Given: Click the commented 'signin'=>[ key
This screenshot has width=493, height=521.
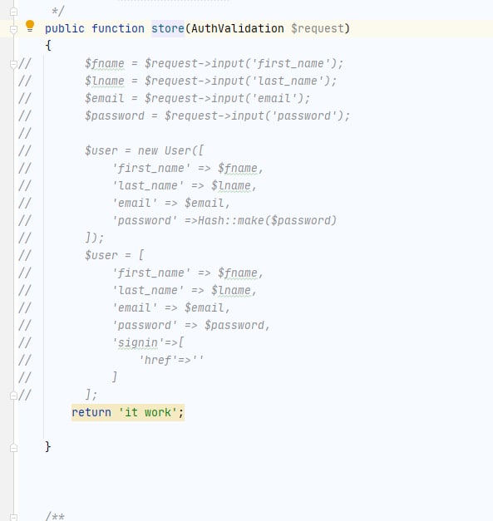Looking at the screenshot, I should pos(148,342).
